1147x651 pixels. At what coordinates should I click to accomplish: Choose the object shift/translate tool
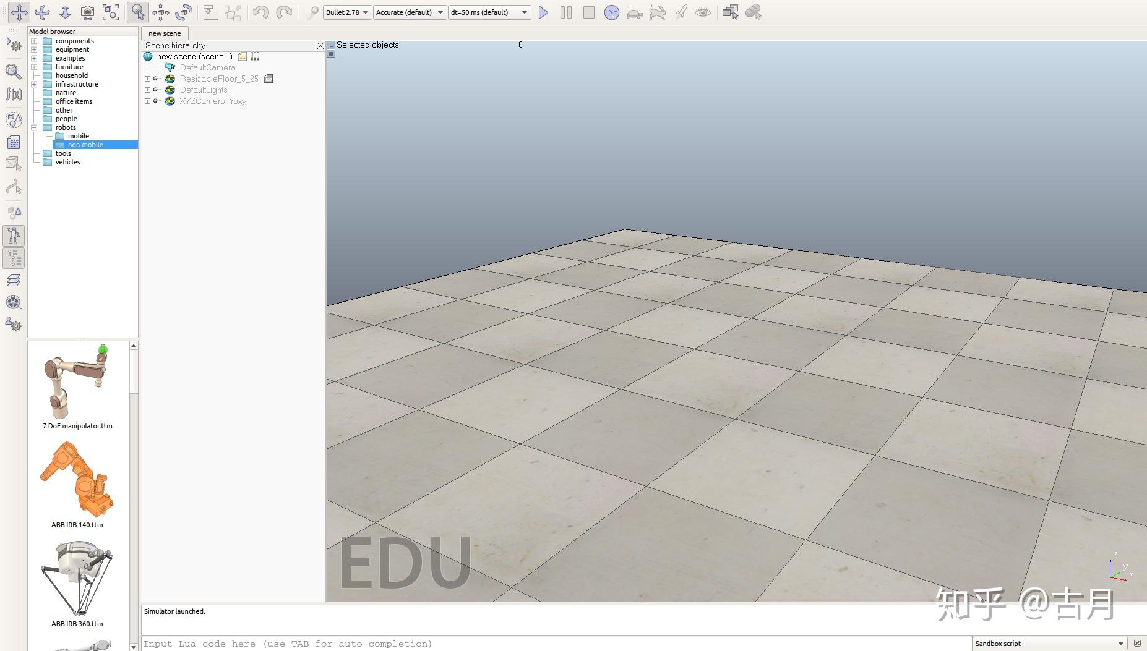(161, 12)
